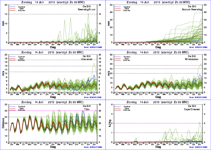Select the "Windstoten" chart label

191,59
